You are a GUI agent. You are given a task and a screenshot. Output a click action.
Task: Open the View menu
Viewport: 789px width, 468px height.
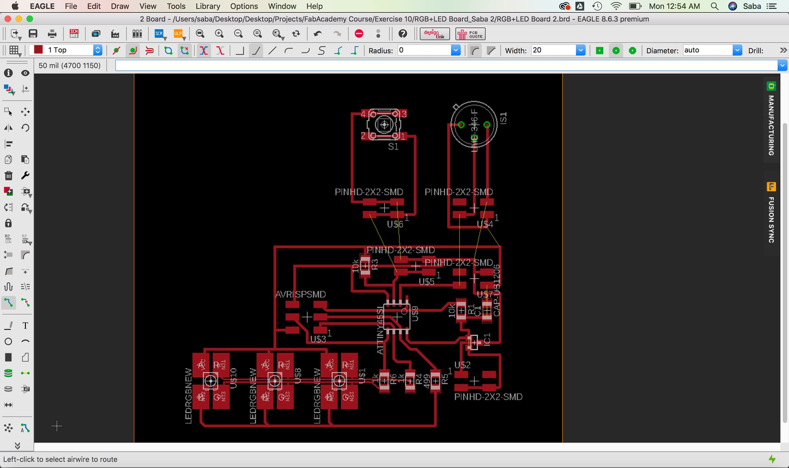tap(148, 6)
